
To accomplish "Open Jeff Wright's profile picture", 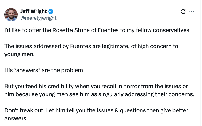I will point(11,14).
